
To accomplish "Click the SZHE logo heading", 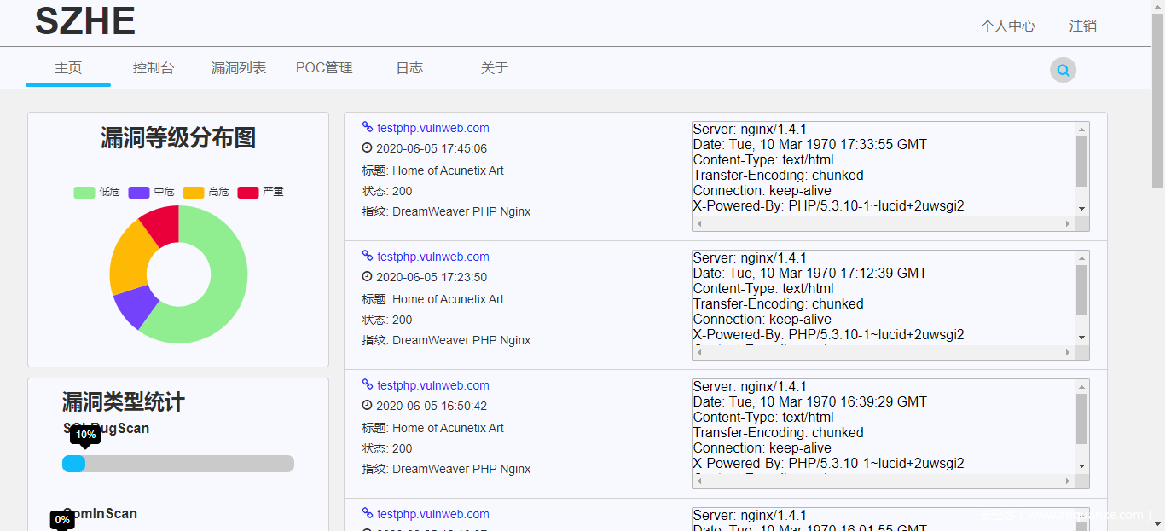I will pyautogui.click(x=84, y=21).
